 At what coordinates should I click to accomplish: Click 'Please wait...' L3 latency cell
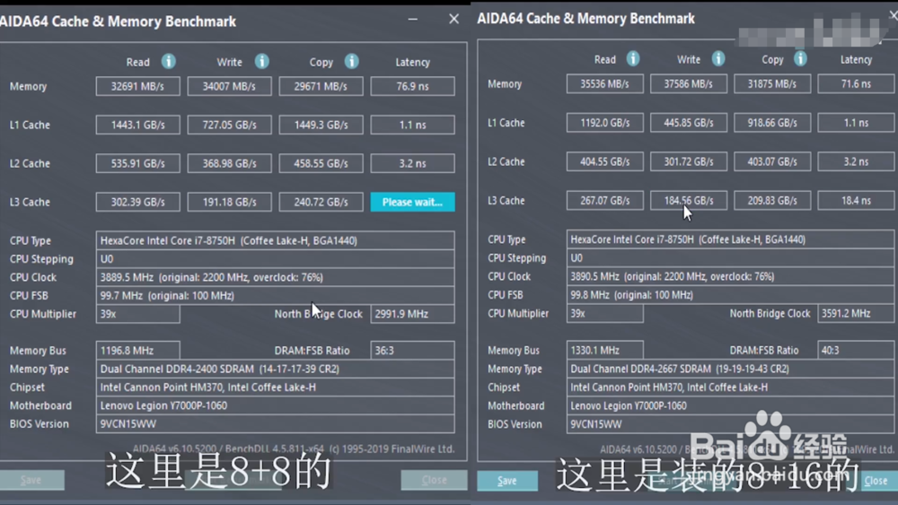coord(412,202)
